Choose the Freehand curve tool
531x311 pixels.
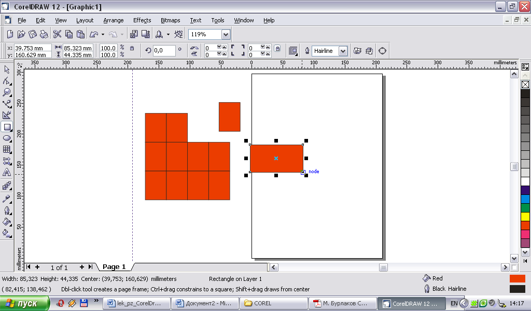click(x=7, y=104)
